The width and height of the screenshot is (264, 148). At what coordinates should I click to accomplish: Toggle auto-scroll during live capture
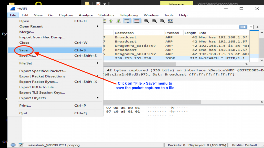(127, 21)
